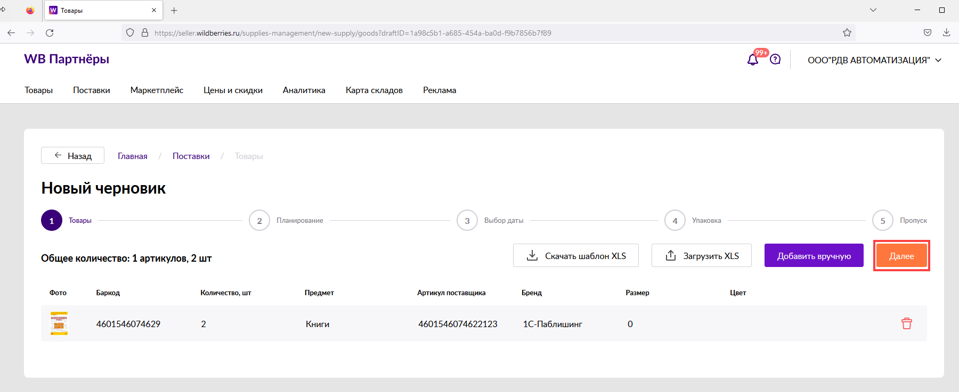Follow the Главная breadcrumb link
Screen dimensions: 959x392
point(133,156)
